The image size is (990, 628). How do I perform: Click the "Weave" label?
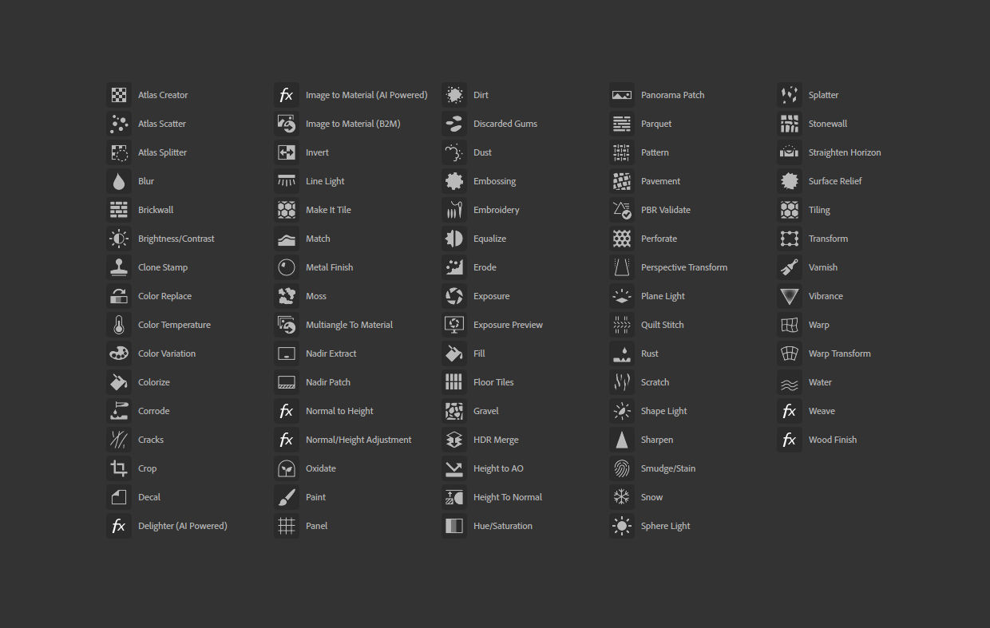coord(822,411)
